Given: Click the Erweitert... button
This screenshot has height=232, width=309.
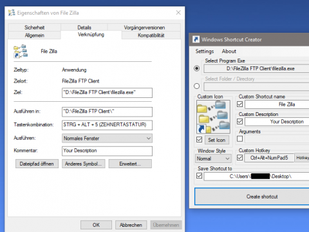Looking at the screenshot, I should click(x=130, y=164).
